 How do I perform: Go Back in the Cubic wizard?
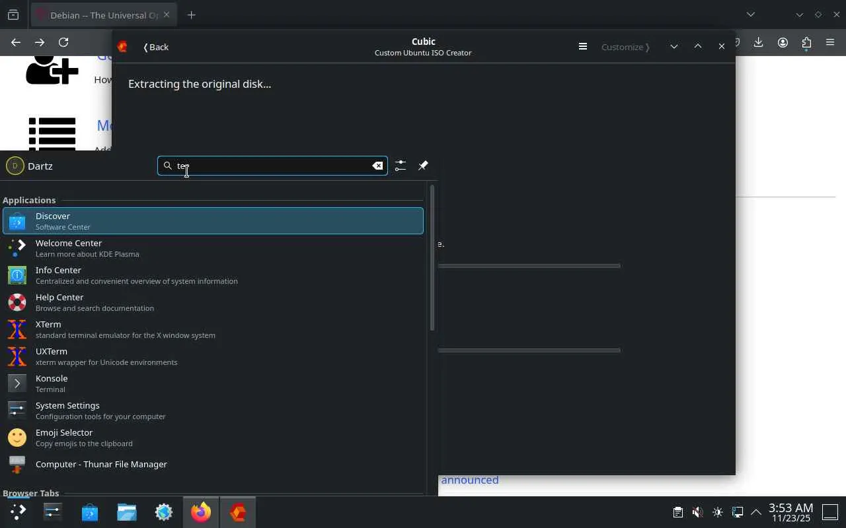(x=156, y=47)
